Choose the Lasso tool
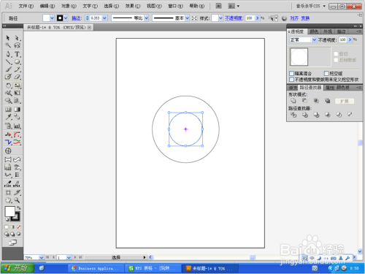 pyautogui.click(x=17, y=45)
